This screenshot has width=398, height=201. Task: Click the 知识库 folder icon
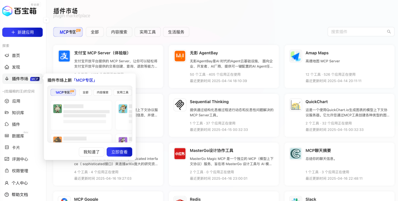[7, 113]
